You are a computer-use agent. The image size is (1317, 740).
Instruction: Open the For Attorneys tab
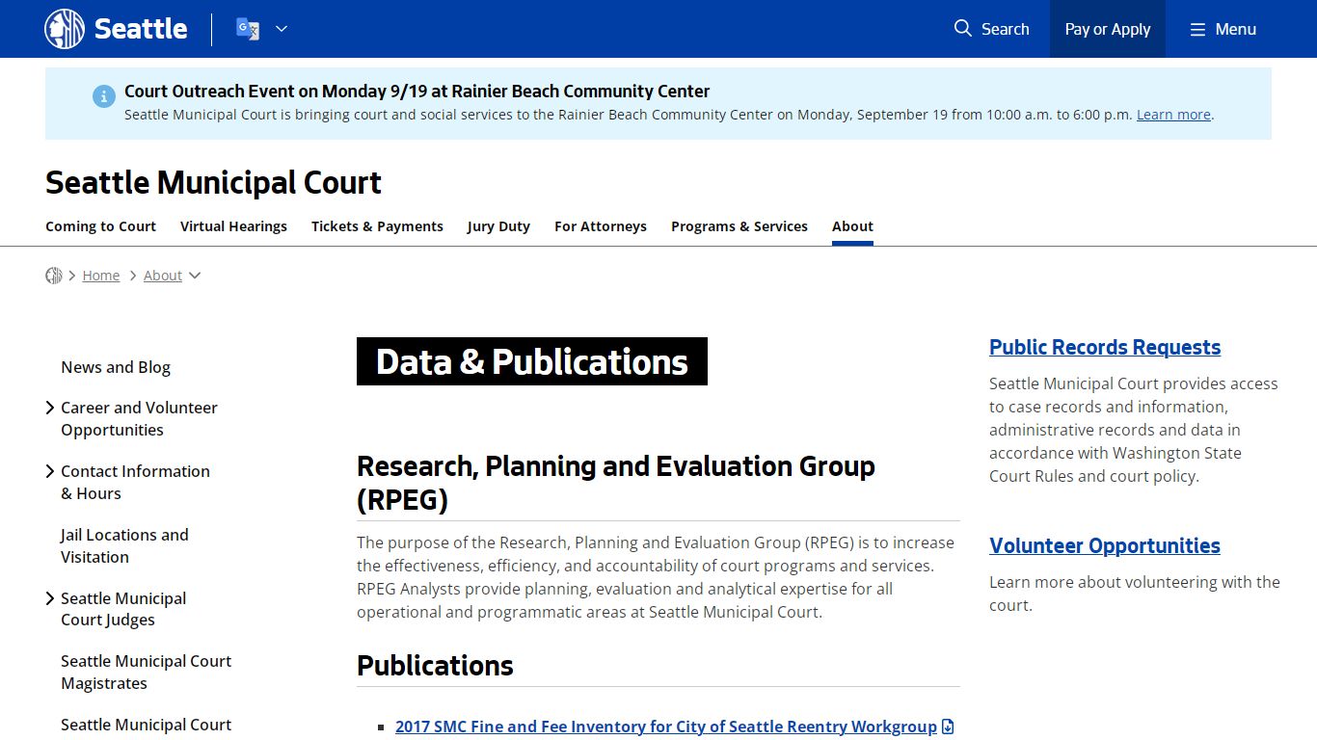point(601,226)
